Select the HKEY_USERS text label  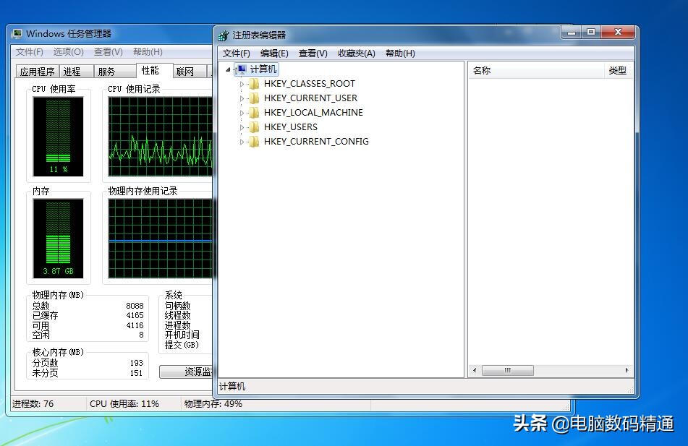(x=291, y=127)
